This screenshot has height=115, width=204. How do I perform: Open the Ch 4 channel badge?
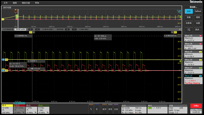(43, 109)
